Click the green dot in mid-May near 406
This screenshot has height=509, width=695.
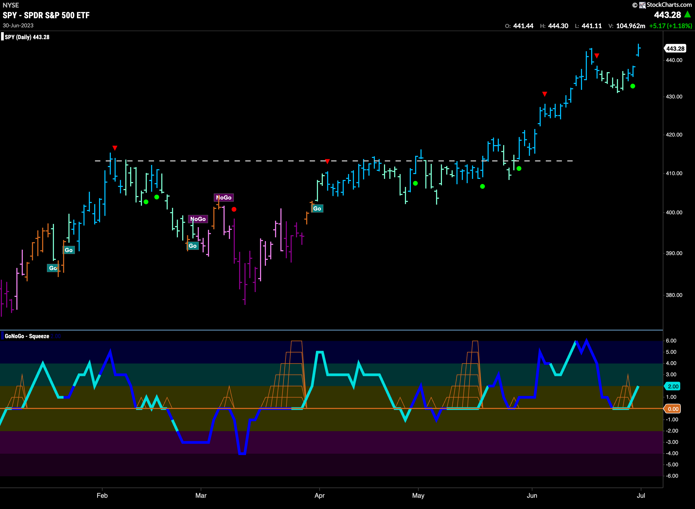482,186
